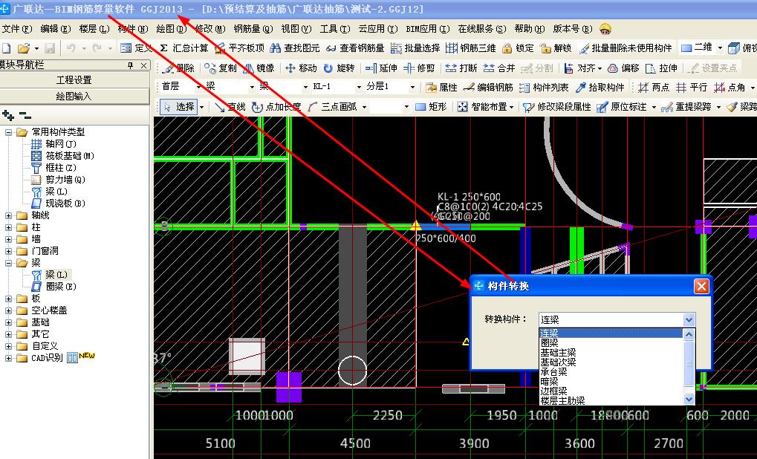Select the 复制 copy tool
Image resolution: width=757 pixels, height=459 pixels.
(221, 68)
